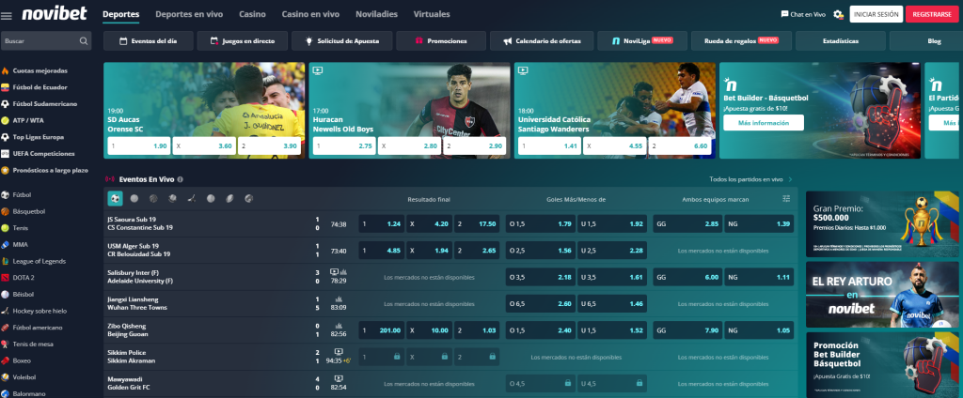963x398 pixels.
Task: Click the REGISTRARSE button
Action: 928,14
